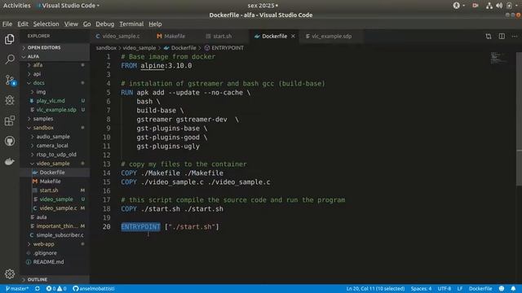Open the Search view icon
The height and width of the screenshot is (293, 522).
9,59
